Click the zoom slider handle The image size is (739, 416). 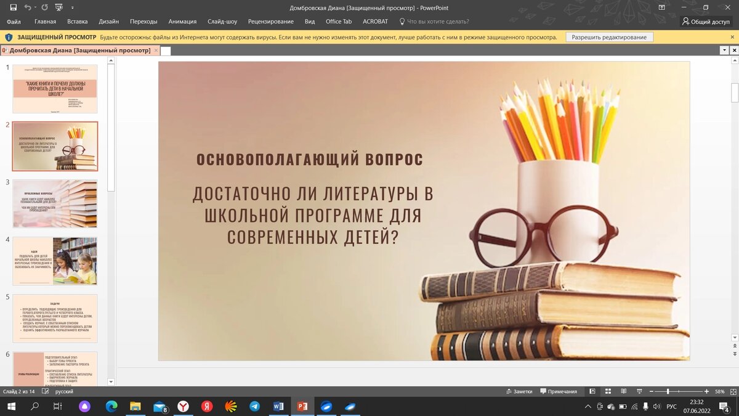668,391
